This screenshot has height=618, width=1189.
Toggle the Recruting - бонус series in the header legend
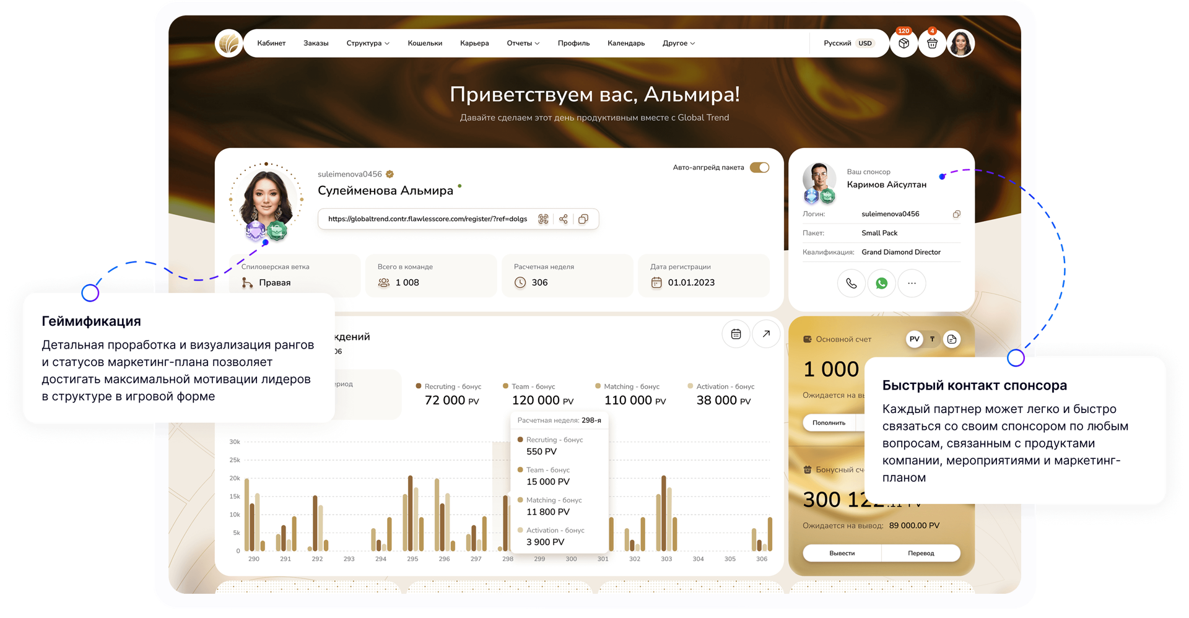448,386
